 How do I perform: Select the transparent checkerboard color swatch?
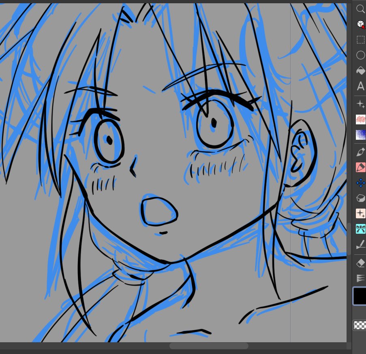[x=360, y=325]
